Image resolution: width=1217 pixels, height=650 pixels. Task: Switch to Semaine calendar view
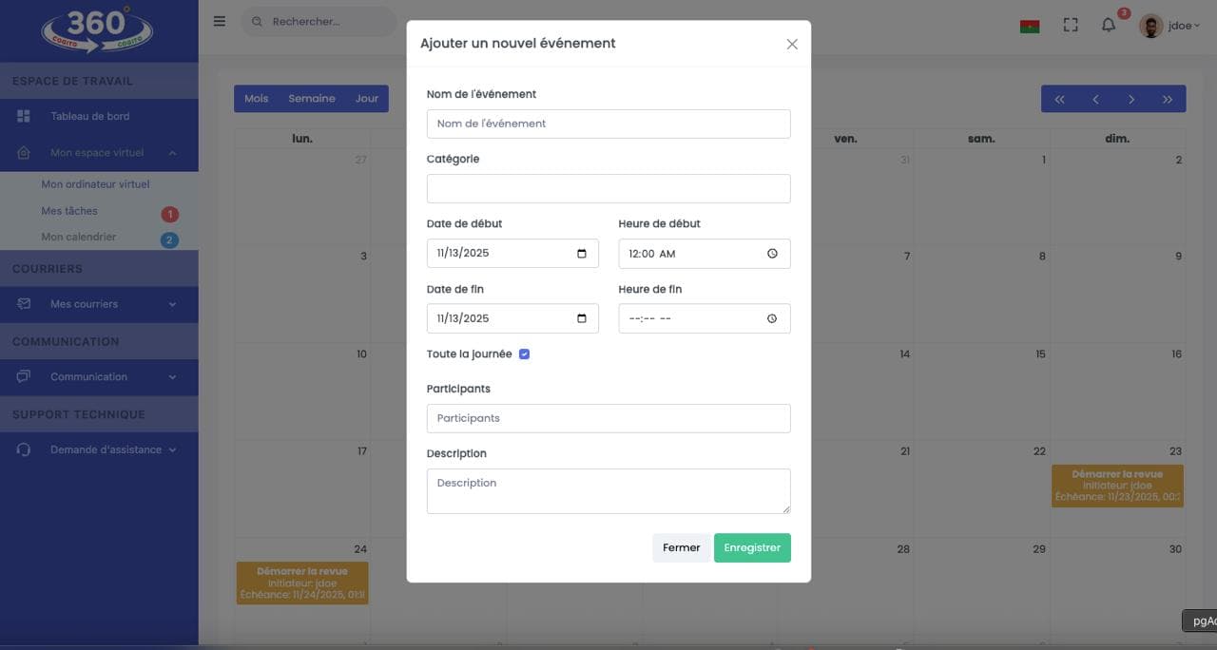point(312,99)
